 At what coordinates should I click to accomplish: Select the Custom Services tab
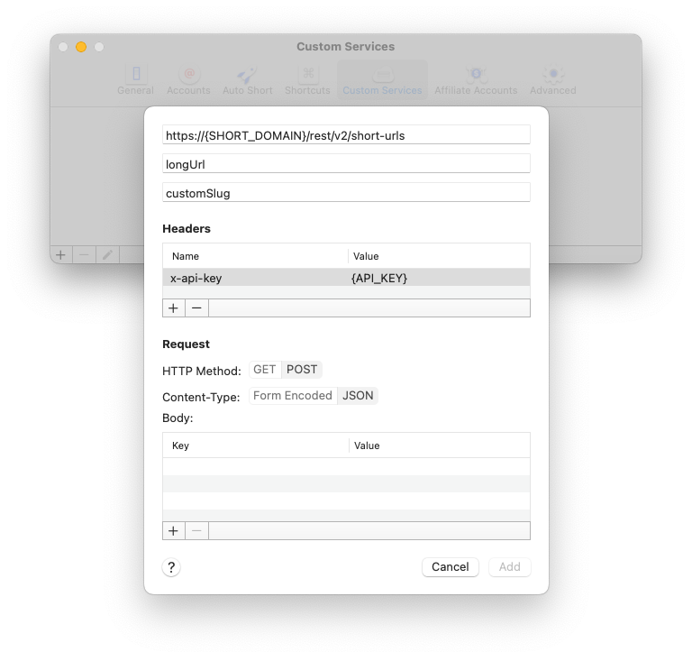click(382, 80)
